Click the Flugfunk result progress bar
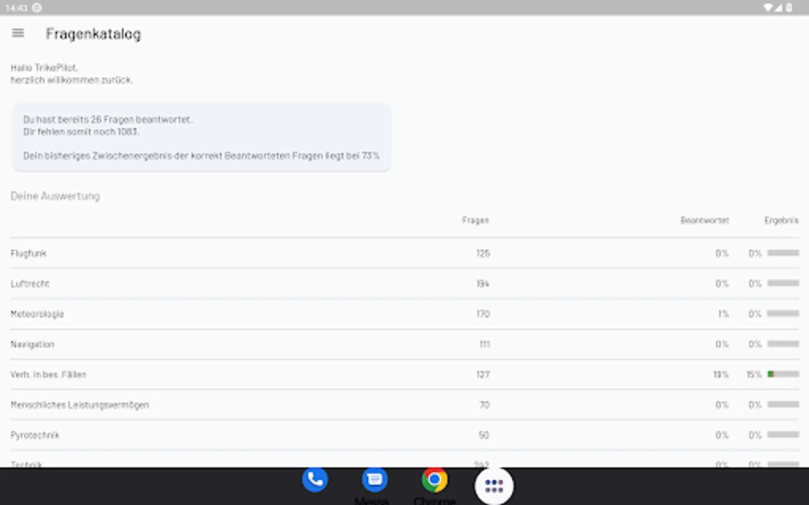 point(783,253)
